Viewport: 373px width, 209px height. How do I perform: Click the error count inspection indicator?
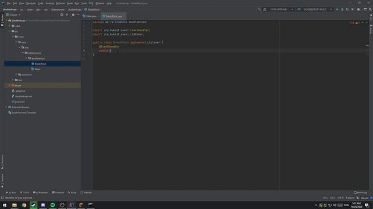click(x=352, y=23)
